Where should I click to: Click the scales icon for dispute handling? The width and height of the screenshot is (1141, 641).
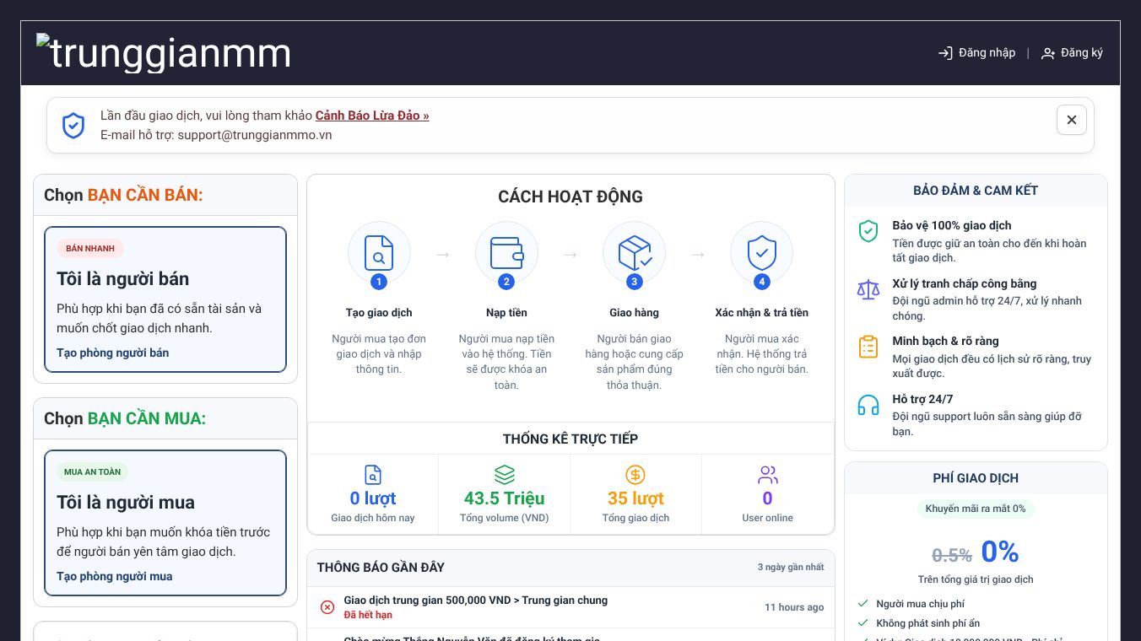(868, 289)
